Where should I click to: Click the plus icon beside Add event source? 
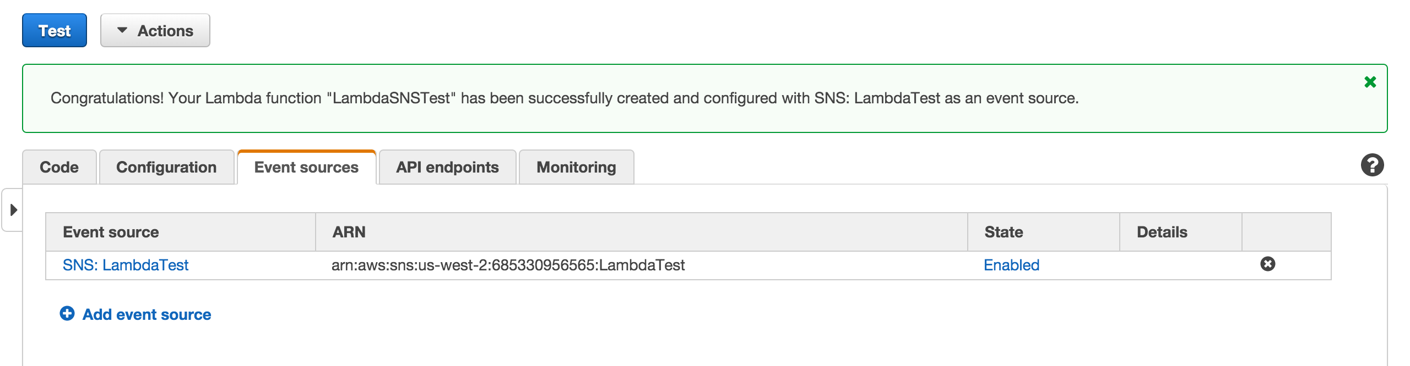[x=67, y=314]
